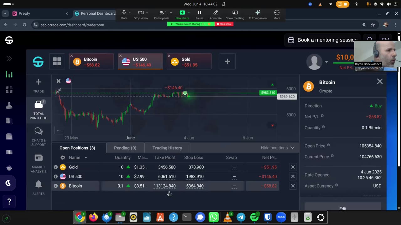
Task: Open VLC from the dock
Action: click(227, 217)
